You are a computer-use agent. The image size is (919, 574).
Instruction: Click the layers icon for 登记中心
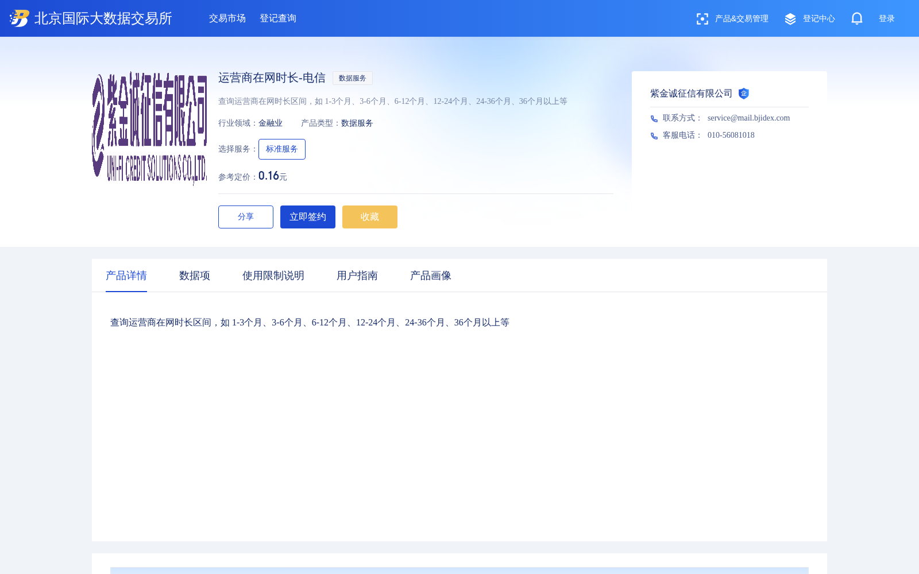coord(790,19)
